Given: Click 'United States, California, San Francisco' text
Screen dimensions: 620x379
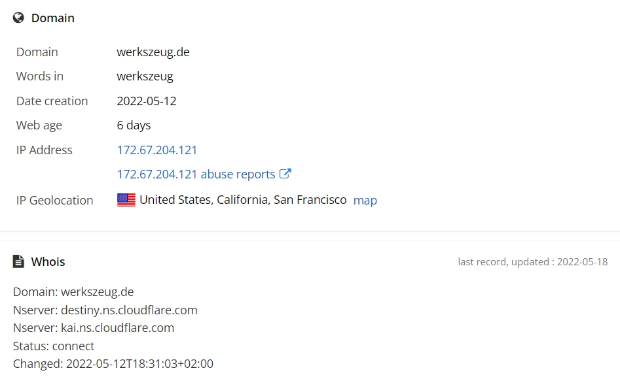Looking at the screenshot, I should point(243,200).
